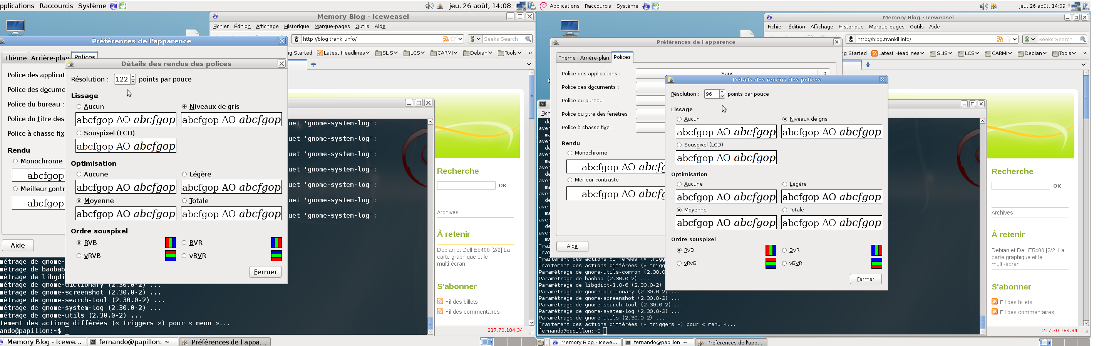Click the magnifier in the right Seeks Search box
Screen dimensions: 1109x346
pos(1083,39)
